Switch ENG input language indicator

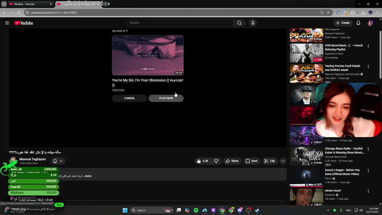pyautogui.click(x=349, y=210)
